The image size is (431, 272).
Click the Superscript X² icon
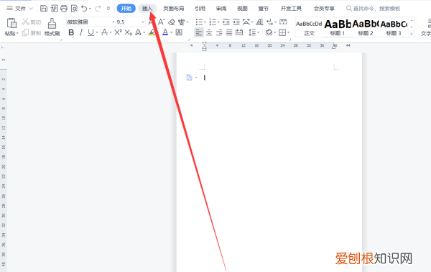(x=118, y=32)
